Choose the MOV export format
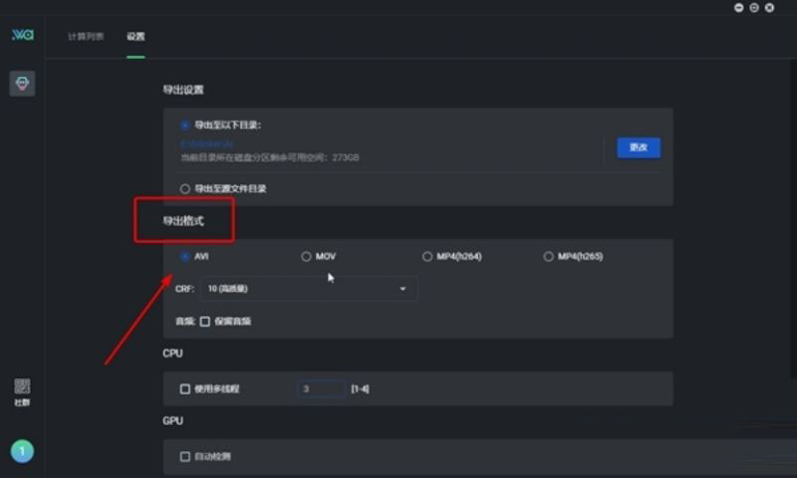This screenshot has width=797, height=478. point(306,257)
